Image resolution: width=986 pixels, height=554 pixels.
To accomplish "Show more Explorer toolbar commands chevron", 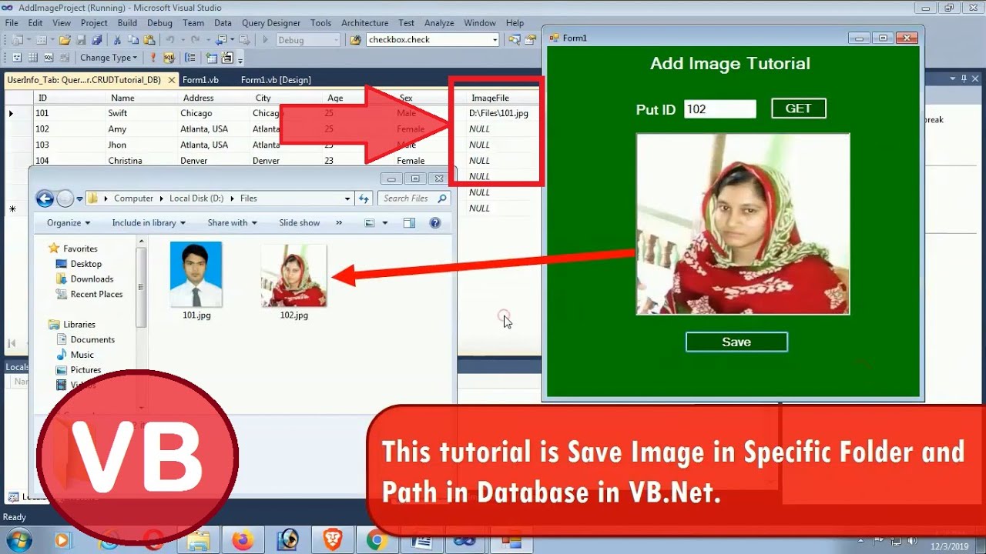I will point(339,223).
